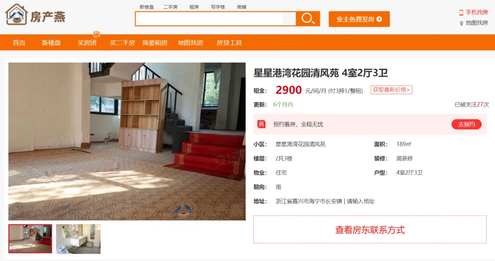Click the arrow icon in 业主免费发房
Image resolution: width=495 pixels, height=261 pixels.
[x=379, y=19]
